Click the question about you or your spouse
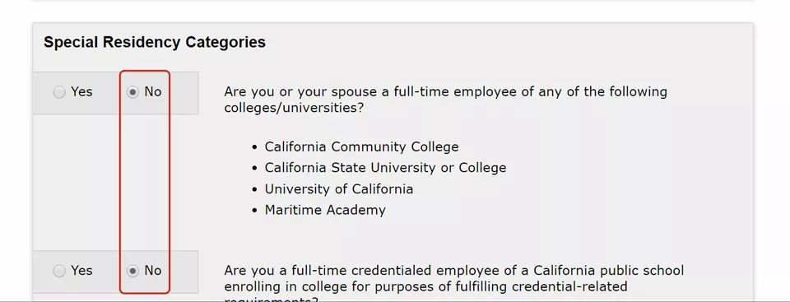Viewport: 790px width, 302px height. coord(445,100)
